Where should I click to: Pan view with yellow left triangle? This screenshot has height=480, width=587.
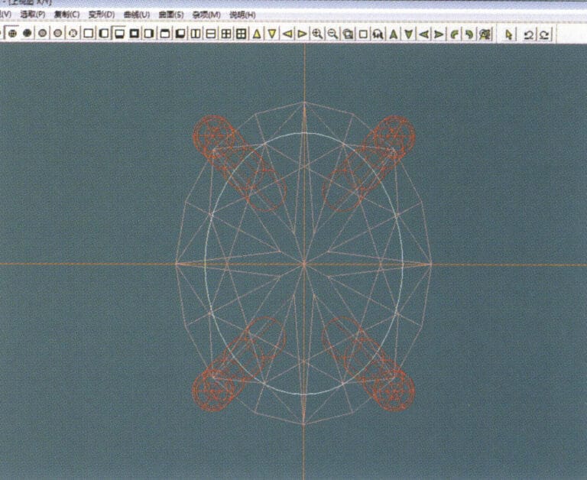[287, 34]
